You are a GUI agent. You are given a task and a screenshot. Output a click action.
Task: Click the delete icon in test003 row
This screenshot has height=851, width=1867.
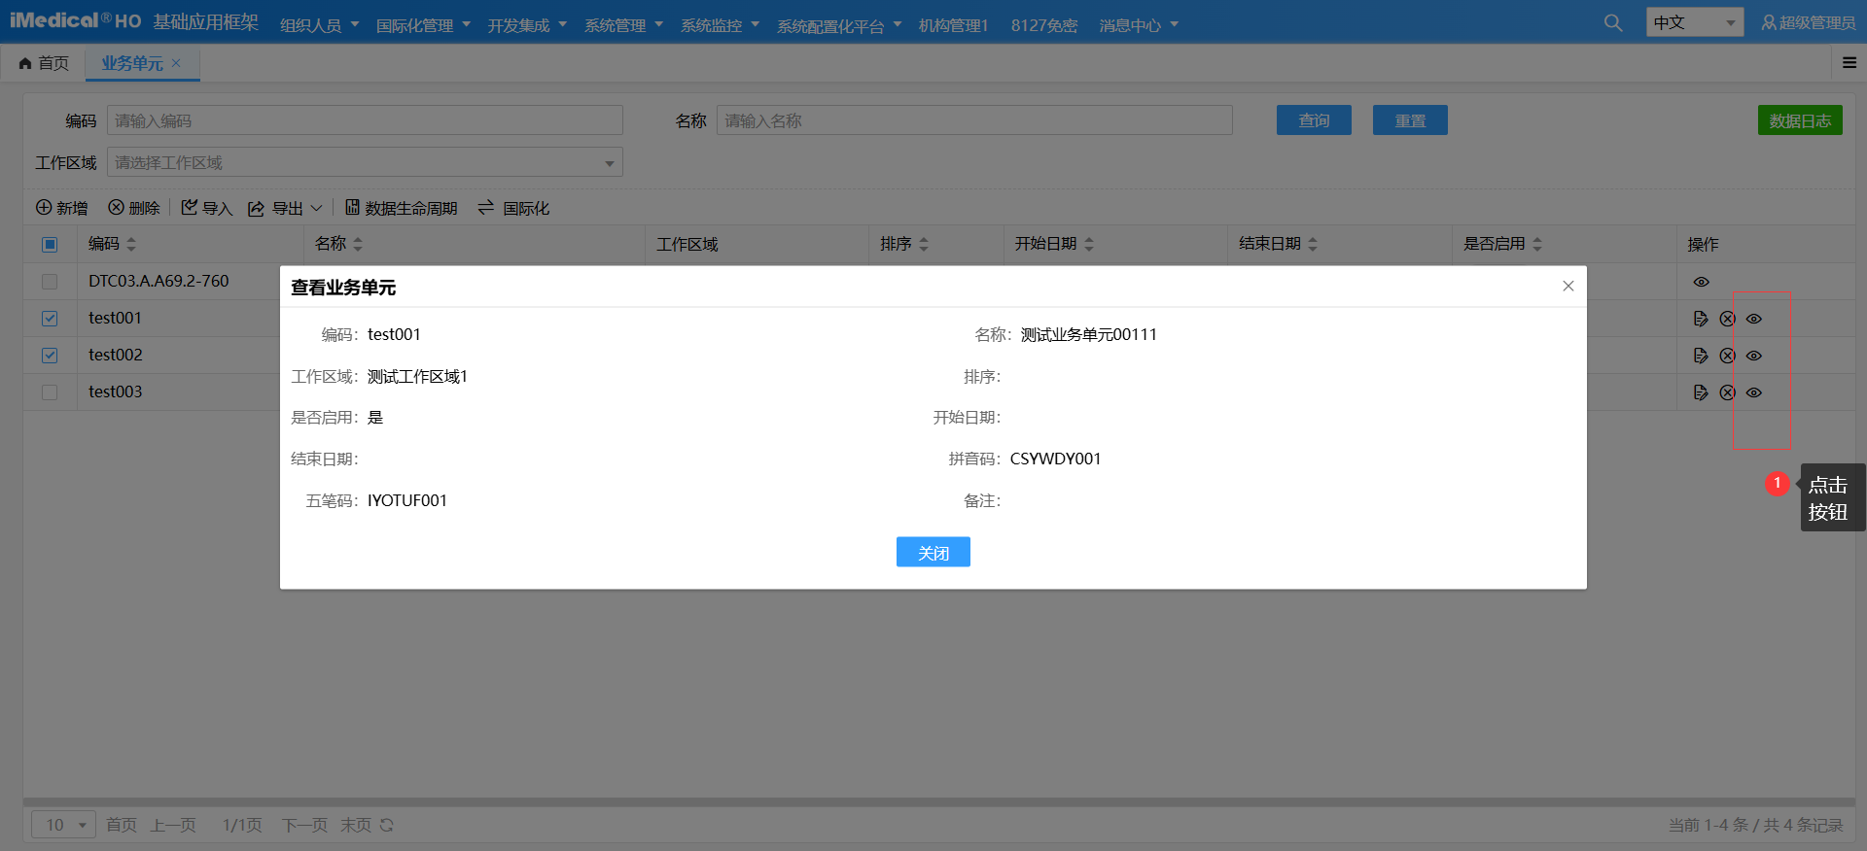point(1727,392)
